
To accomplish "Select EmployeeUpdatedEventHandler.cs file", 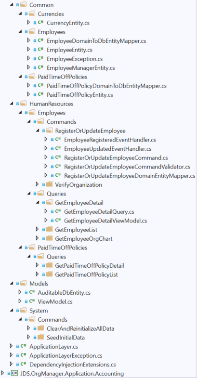I will click(x=107, y=149).
